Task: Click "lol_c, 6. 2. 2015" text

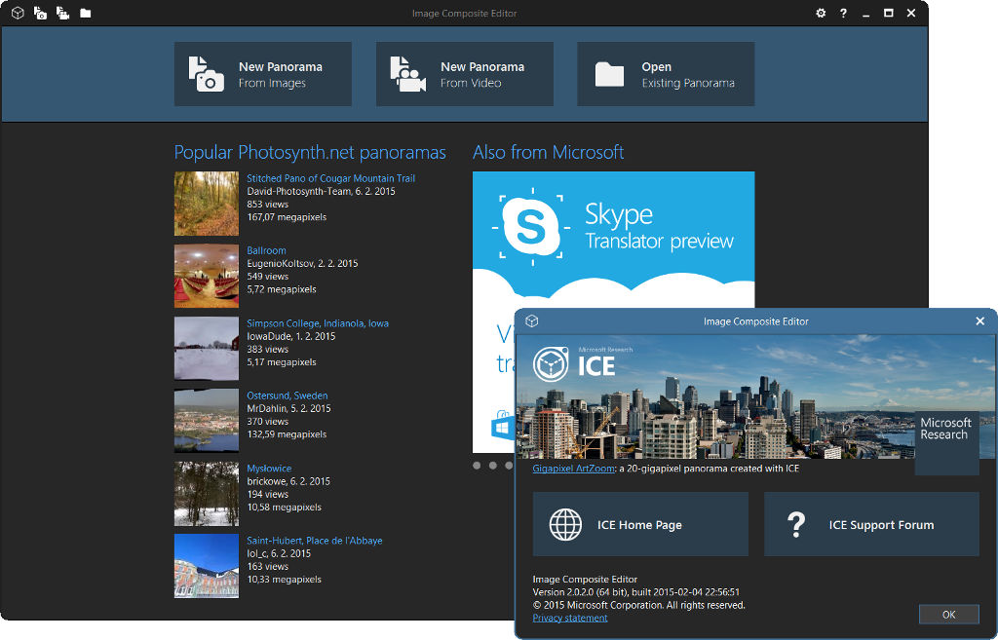Action: tap(279, 553)
